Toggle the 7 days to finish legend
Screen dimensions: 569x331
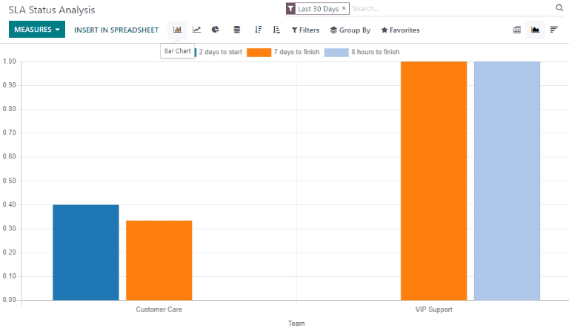point(283,52)
